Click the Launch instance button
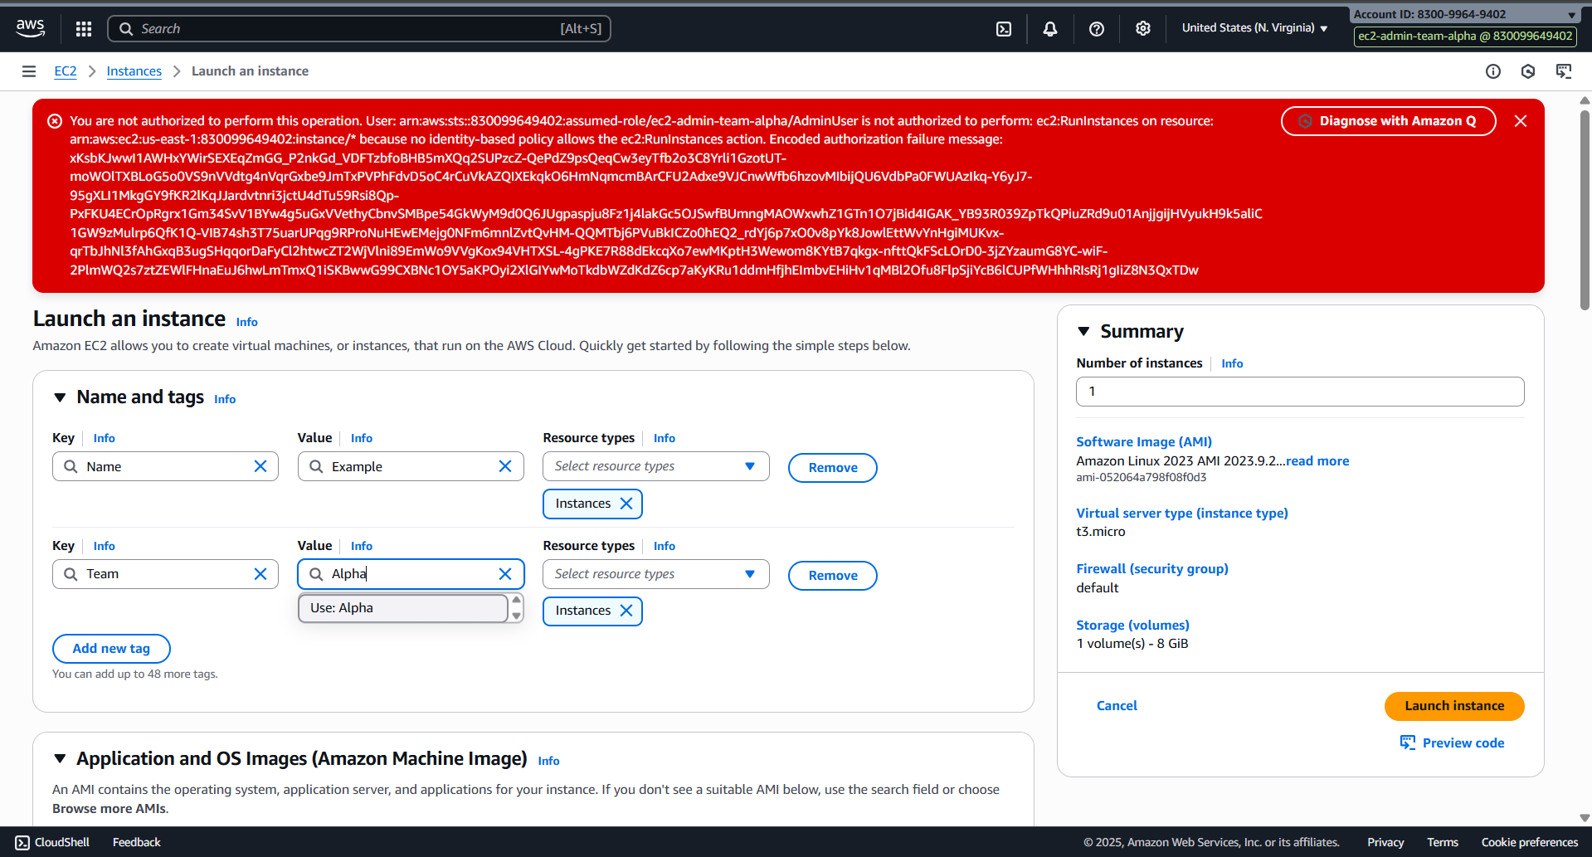This screenshot has width=1592, height=857. [x=1453, y=706]
